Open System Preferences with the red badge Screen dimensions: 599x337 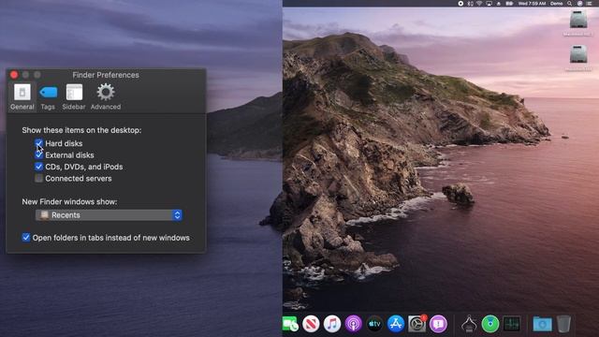coord(416,324)
